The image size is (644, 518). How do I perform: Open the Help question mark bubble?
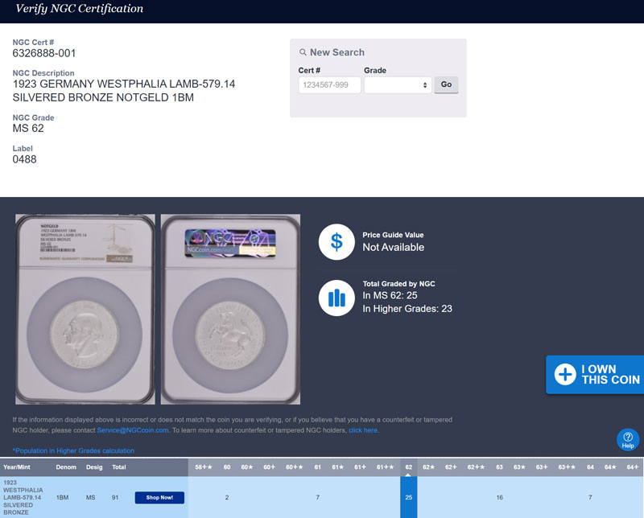click(628, 438)
